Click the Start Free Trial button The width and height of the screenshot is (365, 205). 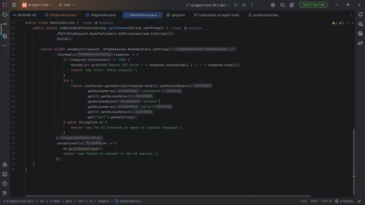point(313,5)
